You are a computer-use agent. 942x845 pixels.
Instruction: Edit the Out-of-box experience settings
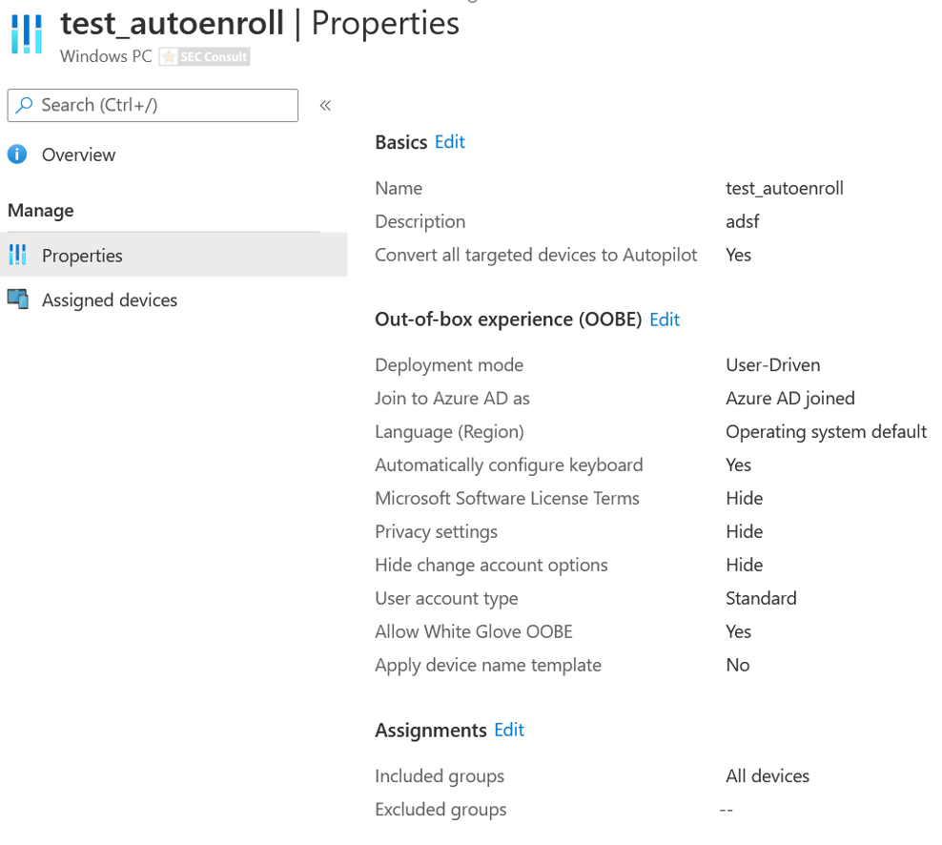pyautogui.click(x=665, y=319)
